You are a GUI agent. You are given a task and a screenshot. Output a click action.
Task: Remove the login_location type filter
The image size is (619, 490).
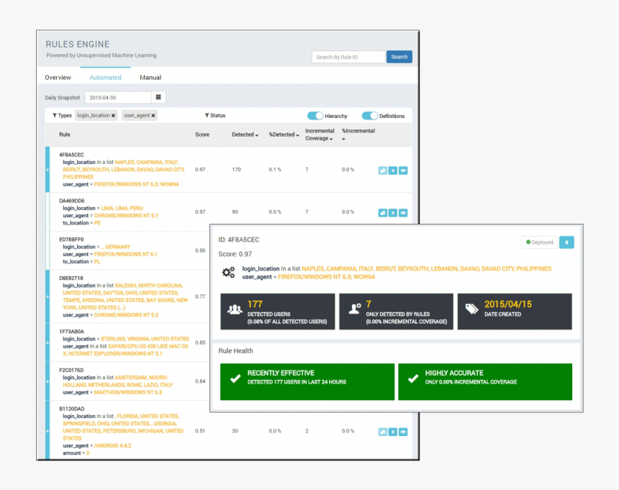point(113,115)
